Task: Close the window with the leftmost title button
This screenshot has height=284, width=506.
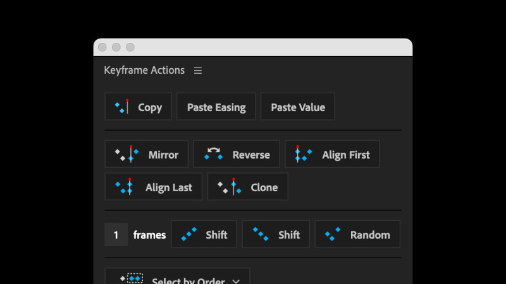Action: tap(102, 47)
